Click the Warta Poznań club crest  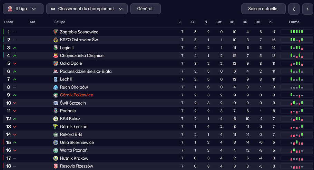pyautogui.click(x=56, y=150)
